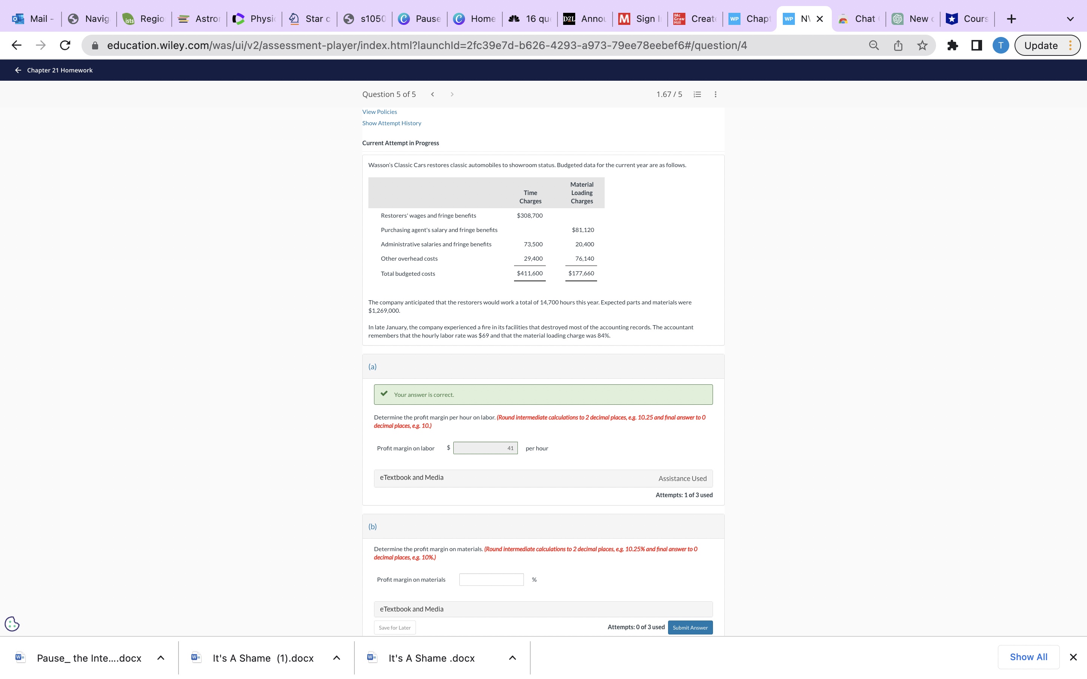Open the View Policies link
Screen dimensions: 1087x679
click(x=380, y=111)
